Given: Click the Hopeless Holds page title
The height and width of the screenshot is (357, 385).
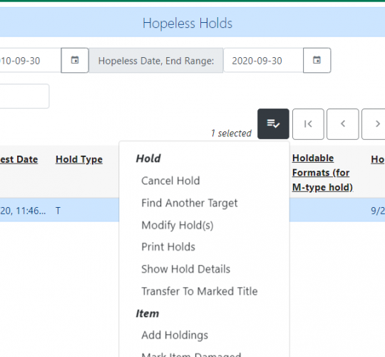Looking at the screenshot, I should (188, 23).
